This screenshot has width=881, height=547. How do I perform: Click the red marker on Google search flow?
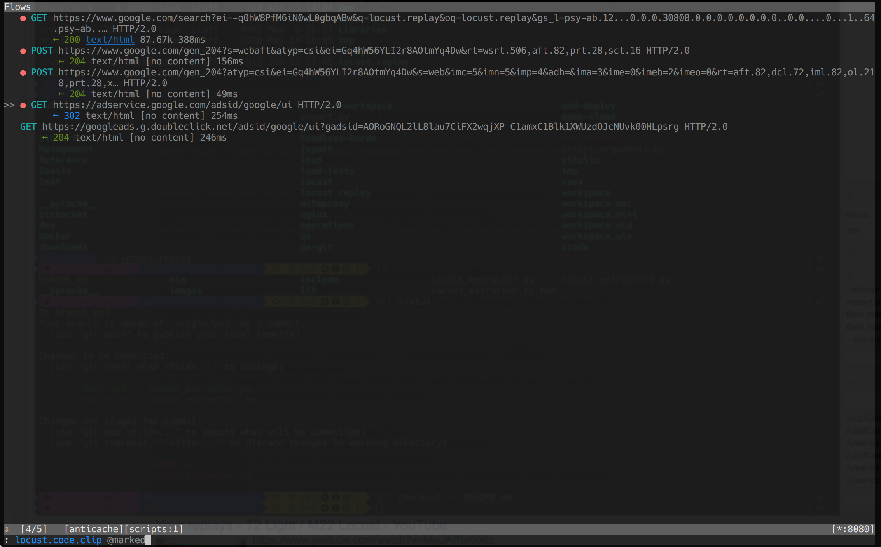[x=23, y=18]
